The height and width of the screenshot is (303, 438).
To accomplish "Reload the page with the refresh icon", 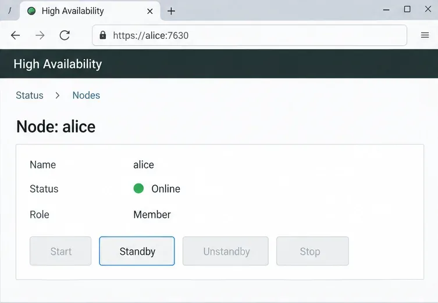I will click(x=65, y=35).
